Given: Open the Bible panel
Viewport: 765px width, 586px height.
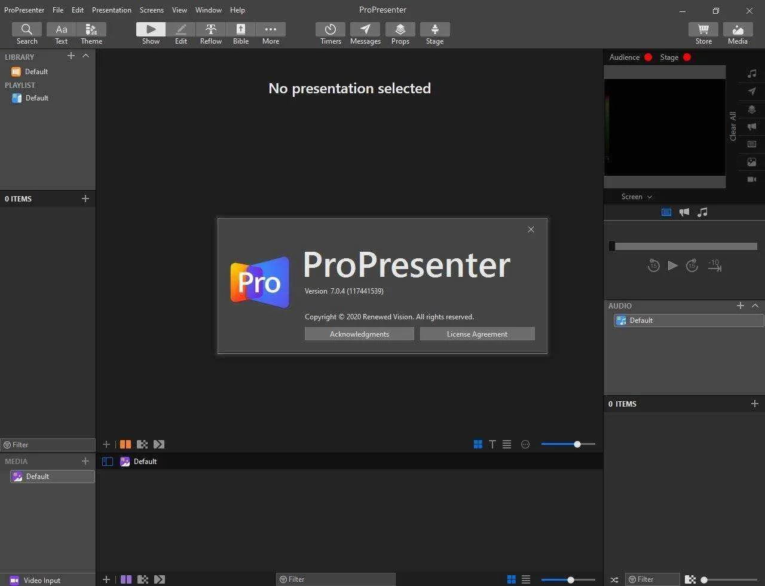Looking at the screenshot, I should (x=241, y=33).
